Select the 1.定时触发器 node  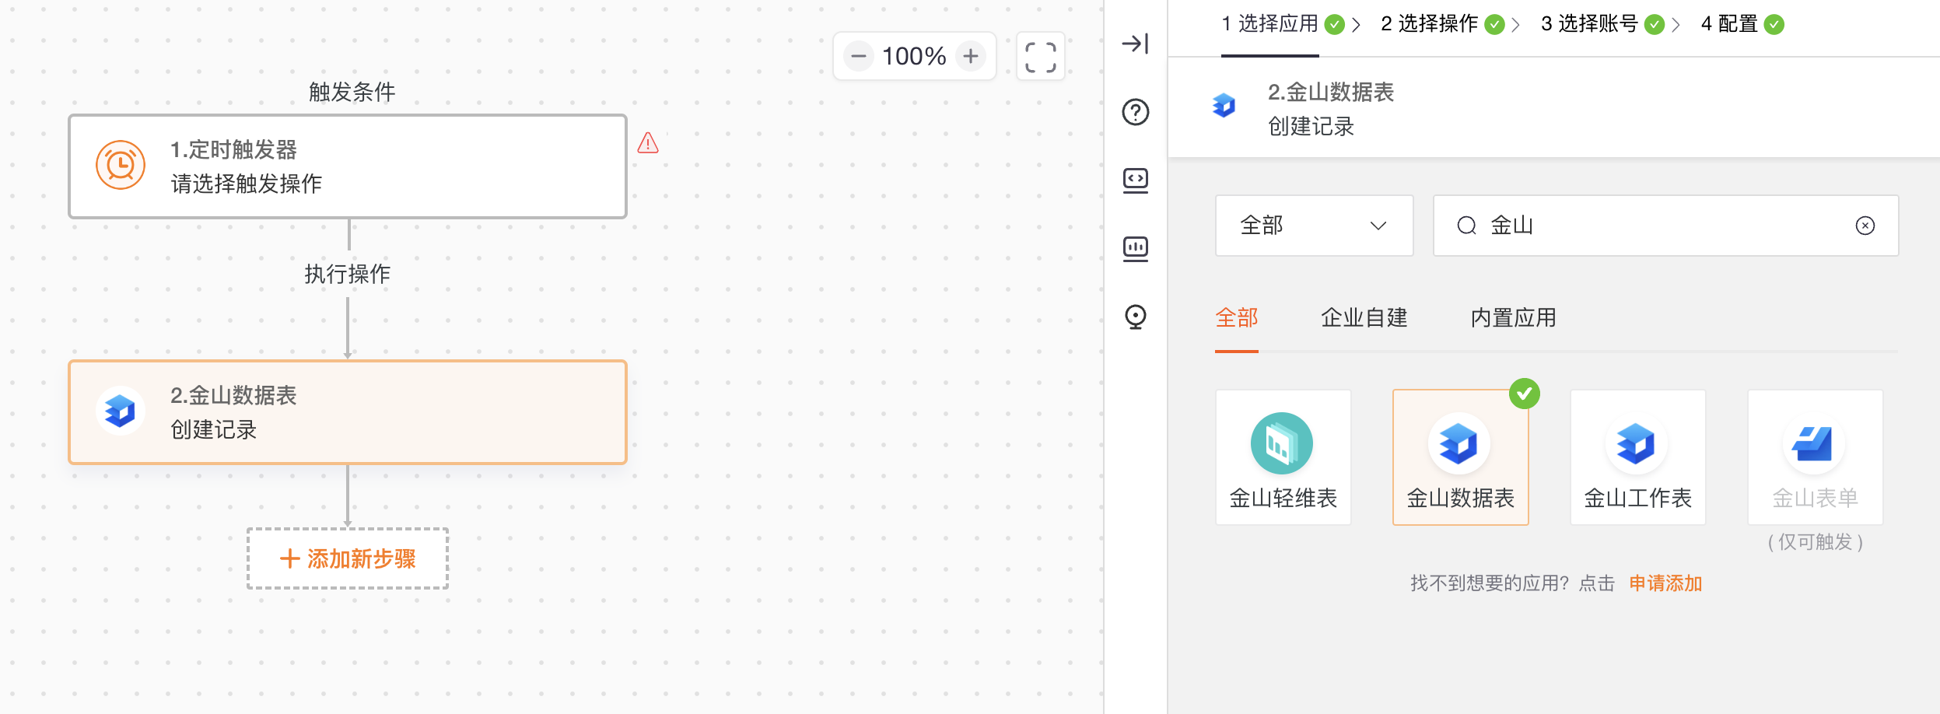[x=348, y=166]
